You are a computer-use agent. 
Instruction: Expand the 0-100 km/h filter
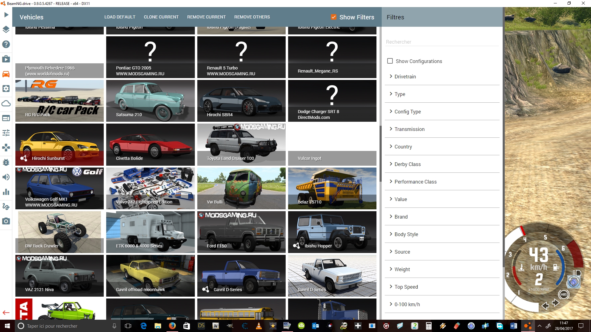tap(442, 304)
